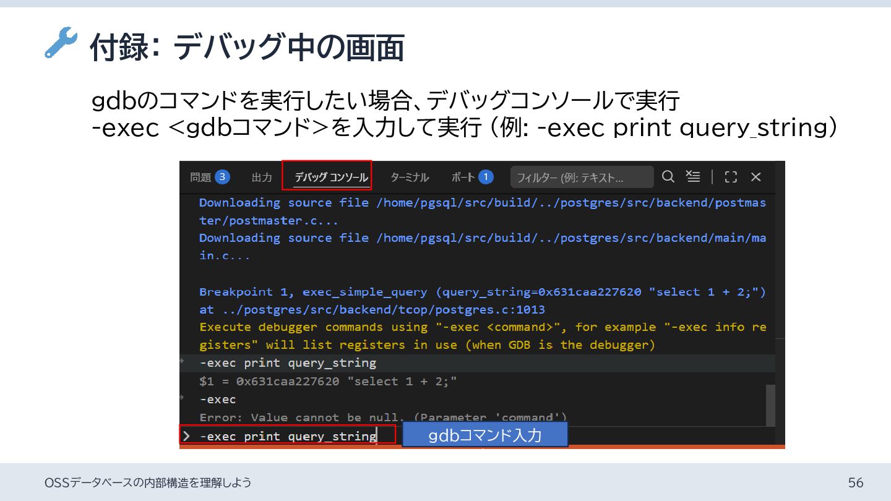
Task: Click the "Error: Value cannot be null" line
Action: tap(383, 417)
